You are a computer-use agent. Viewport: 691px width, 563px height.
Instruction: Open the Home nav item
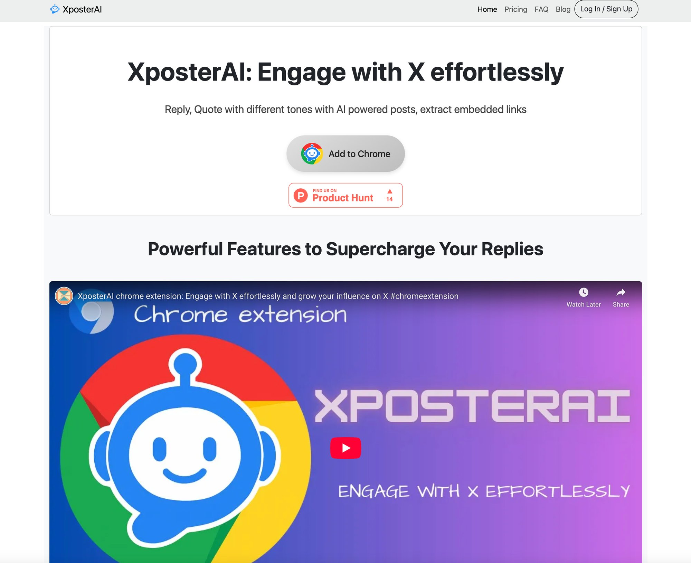[487, 9]
